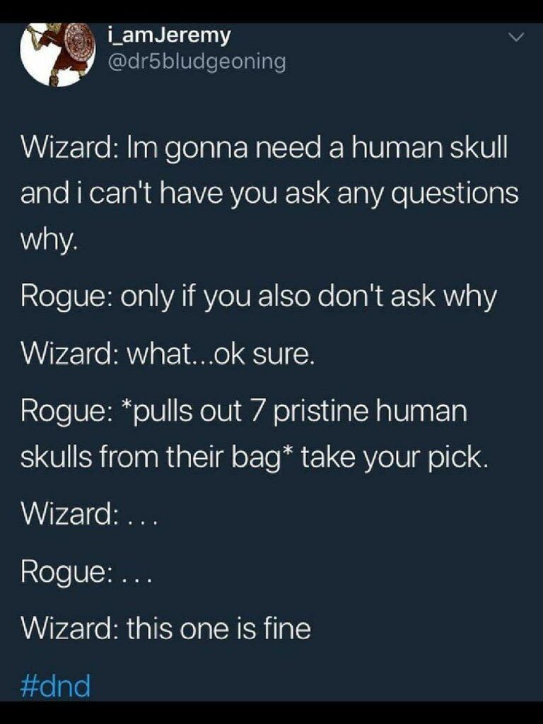Screen dimensions: 543x724
Task: Select line "Wizard: Im gonna need a human skull"
Action: [264, 148]
